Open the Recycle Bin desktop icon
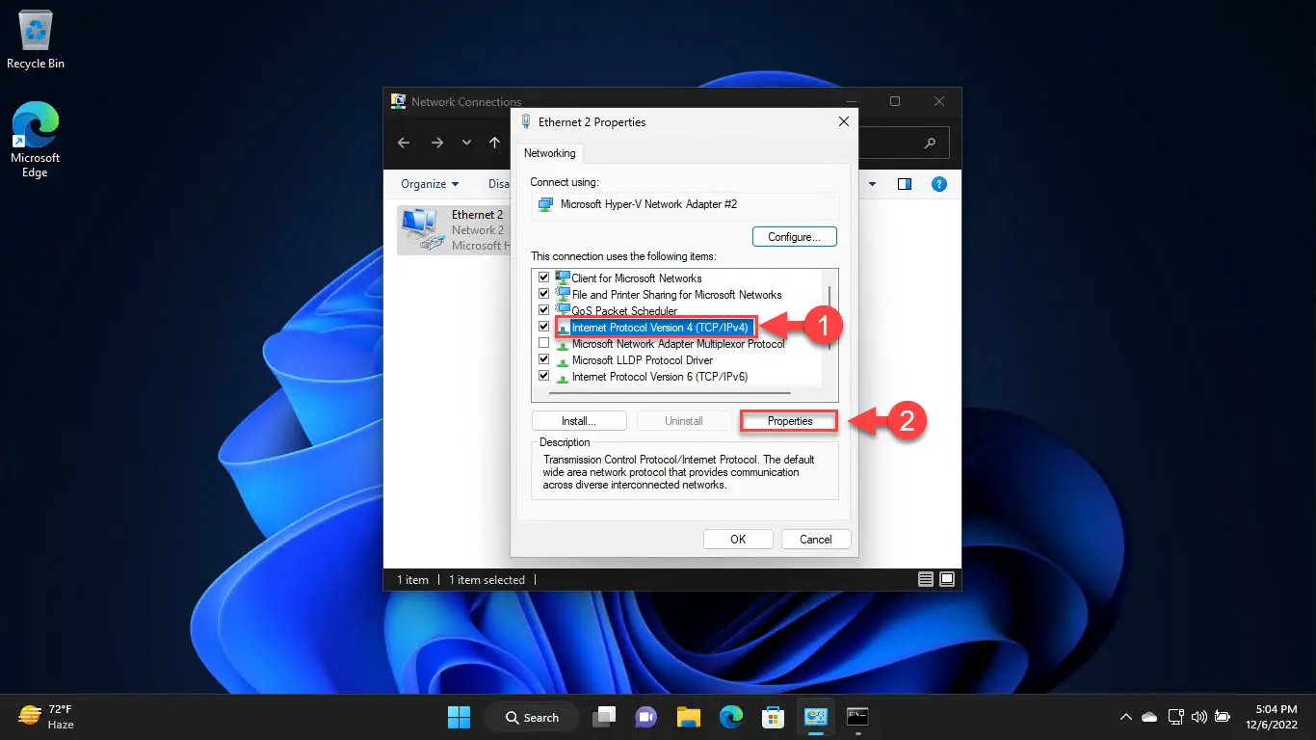Screen dimensions: 1316x740 35,40
